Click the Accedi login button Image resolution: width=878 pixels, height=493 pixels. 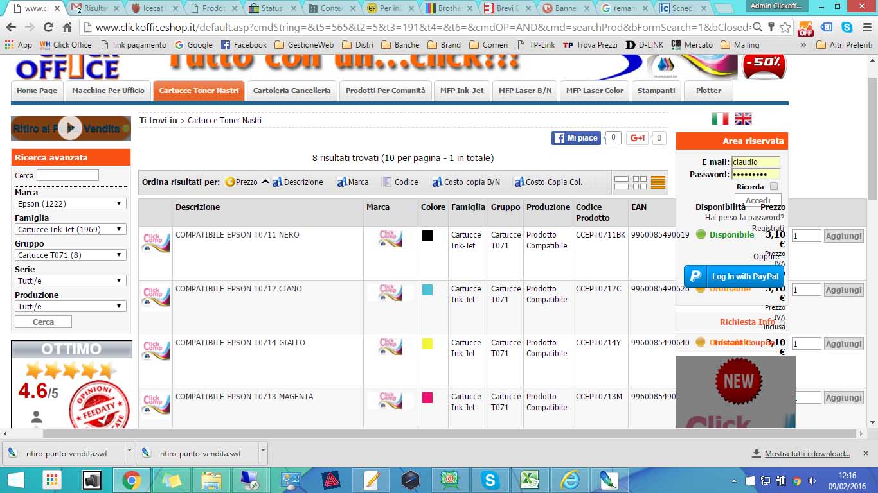758,200
